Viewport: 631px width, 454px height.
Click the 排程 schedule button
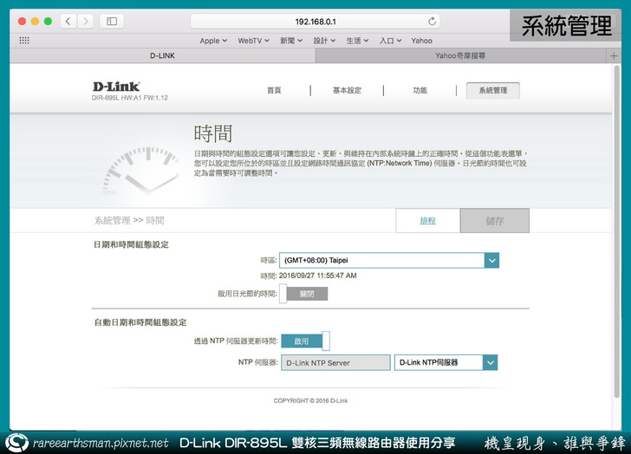tap(428, 221)
